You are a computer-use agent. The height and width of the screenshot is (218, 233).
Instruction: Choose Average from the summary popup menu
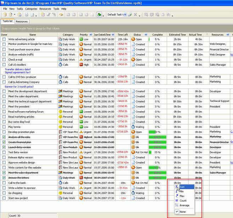click(x=184, y=205)
